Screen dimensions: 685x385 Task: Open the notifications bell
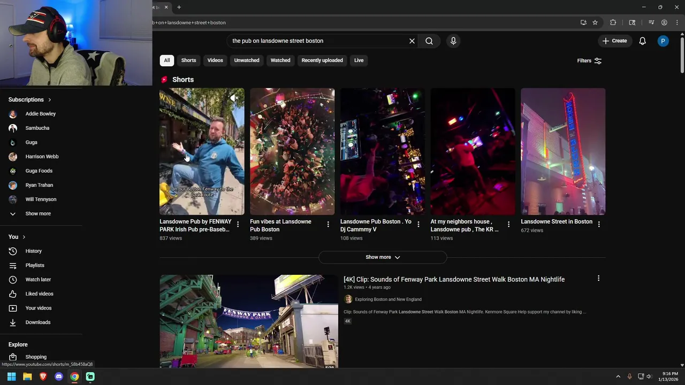[643, 41]
